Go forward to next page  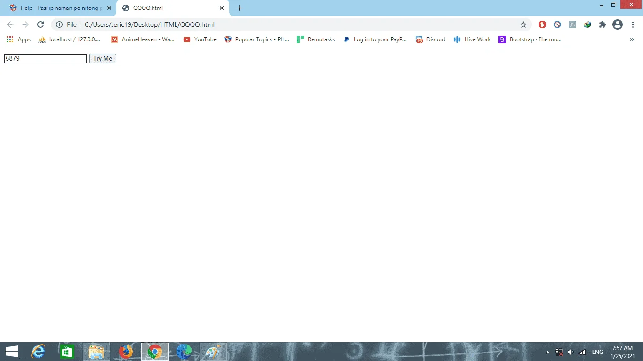click(x=25, y=24)
